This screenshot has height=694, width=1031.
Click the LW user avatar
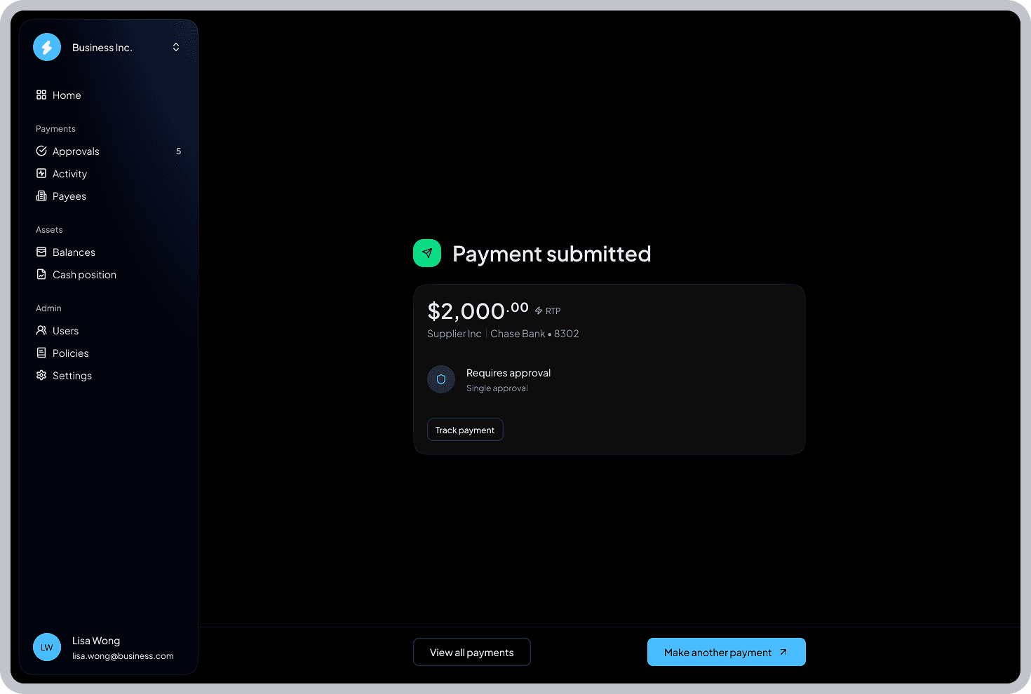tap(47, 647)
